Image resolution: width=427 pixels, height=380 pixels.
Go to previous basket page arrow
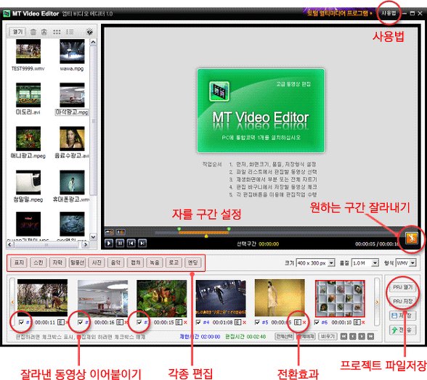353,336
